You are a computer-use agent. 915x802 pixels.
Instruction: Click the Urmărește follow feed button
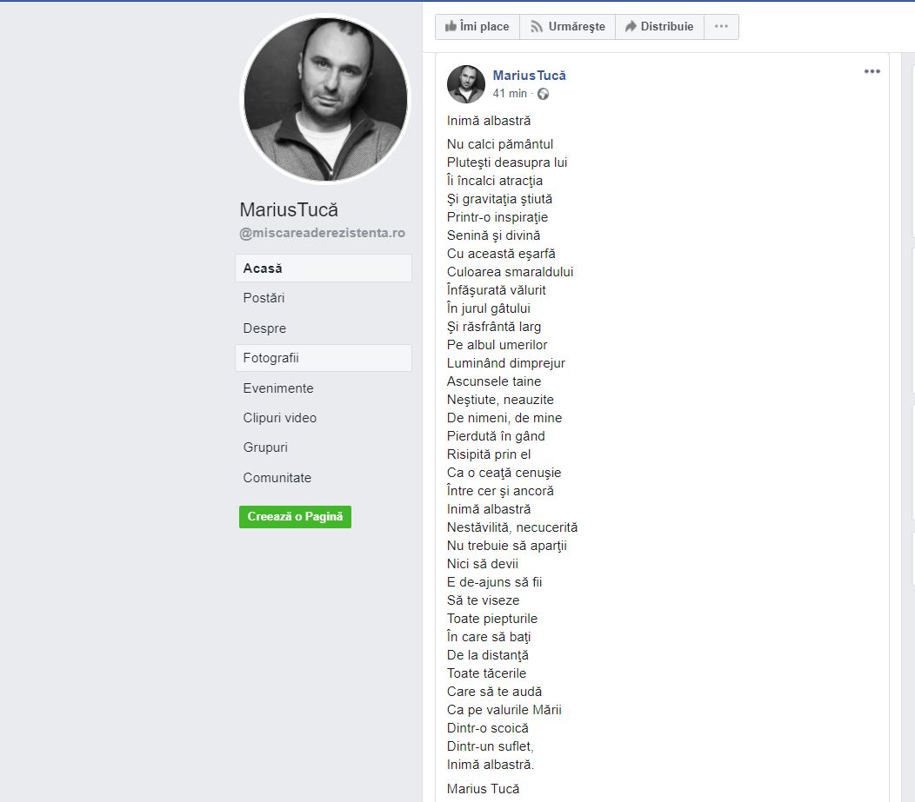(x=567, y=27)
